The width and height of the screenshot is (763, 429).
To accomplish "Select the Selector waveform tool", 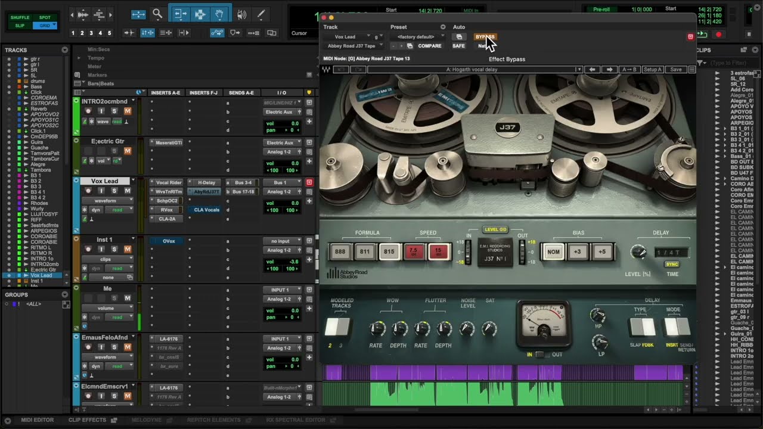I will (x=200, y=14).
